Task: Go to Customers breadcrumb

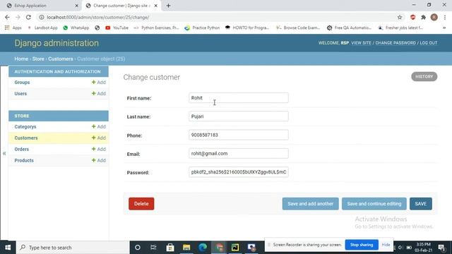Action: [61, 59]
